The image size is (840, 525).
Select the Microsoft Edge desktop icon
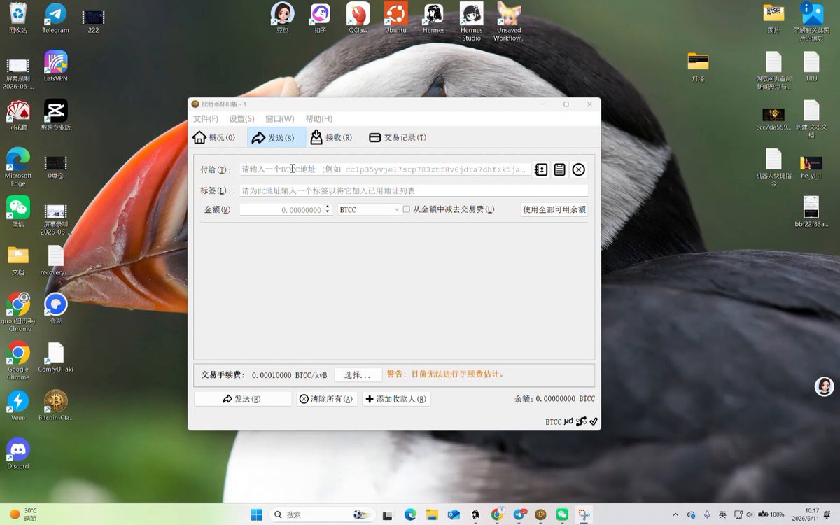[18, 167]
